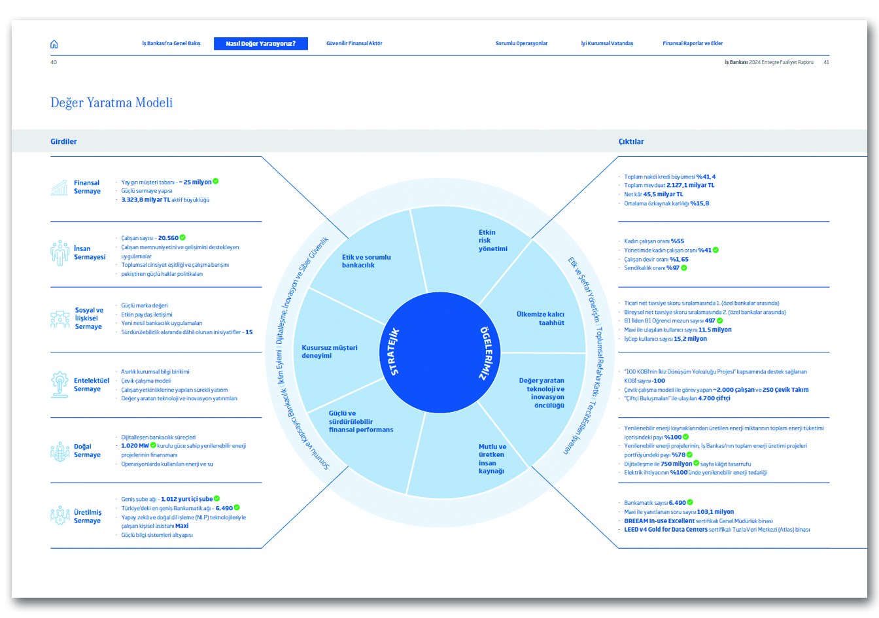The image size is (879, 618).
Task: Click the 3.323,8 milyar TL aktif büyüklüğü line
Action: coord(165,200)
